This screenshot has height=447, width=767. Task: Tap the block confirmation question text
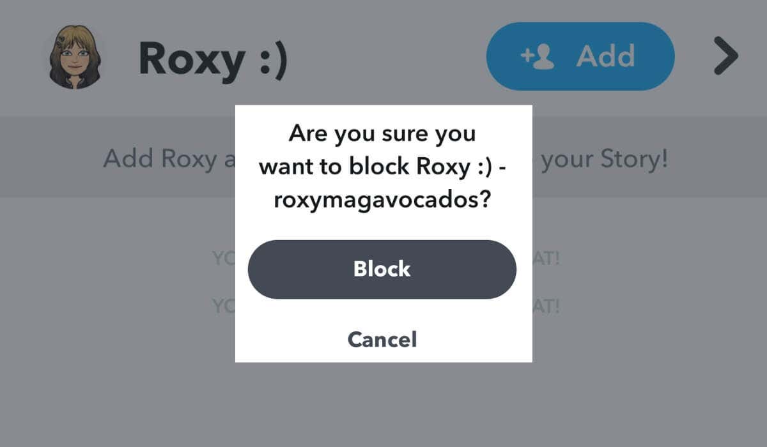(382, 166)
